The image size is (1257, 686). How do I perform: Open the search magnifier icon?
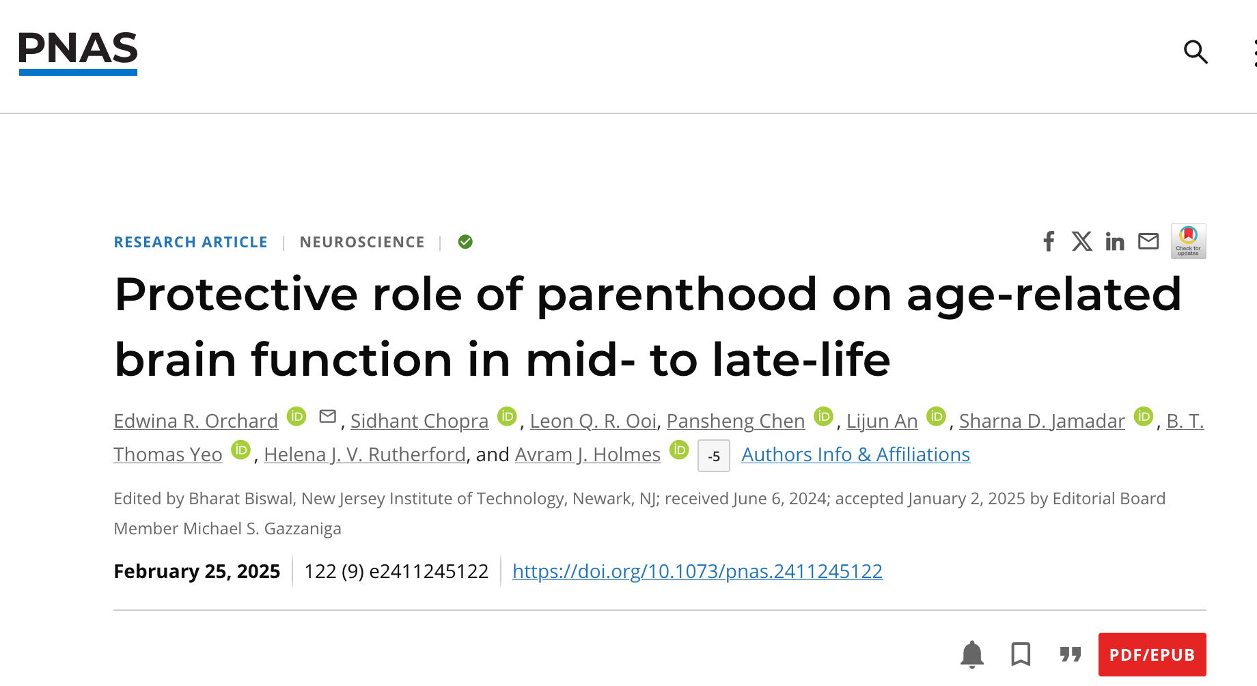coord(1196,52)
